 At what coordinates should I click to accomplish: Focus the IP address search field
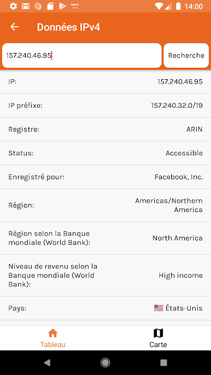pyautogui.click(x=82, y=56)
